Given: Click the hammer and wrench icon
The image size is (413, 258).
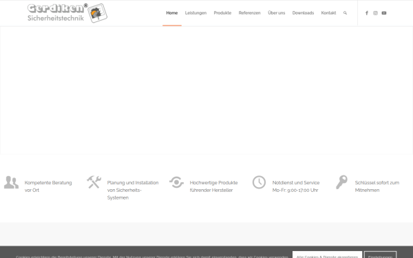Looking at the screenshot, I should [x=94, y=182].
